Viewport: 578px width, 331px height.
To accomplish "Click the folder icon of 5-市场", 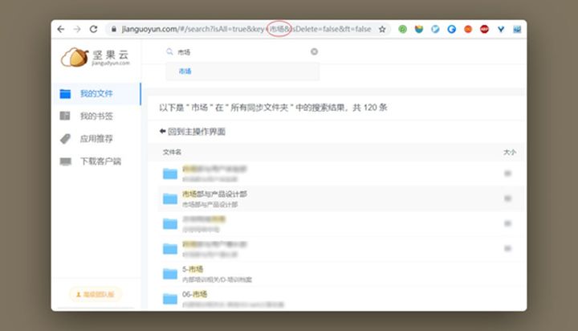I will pos(169,273).
